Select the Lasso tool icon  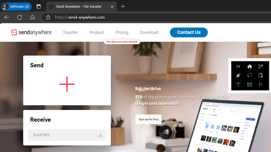[249, 75]
